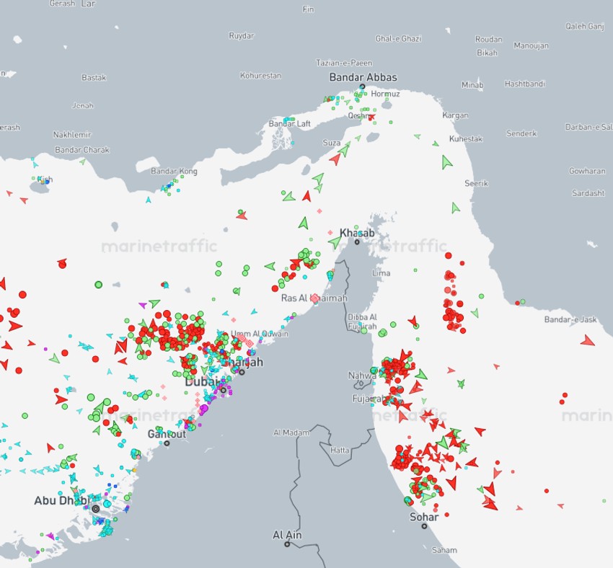Select the magenta vessel cluster south of Dubai
Image resolution: width=613 pixels, height=568 pixels.
click(204, 409)
